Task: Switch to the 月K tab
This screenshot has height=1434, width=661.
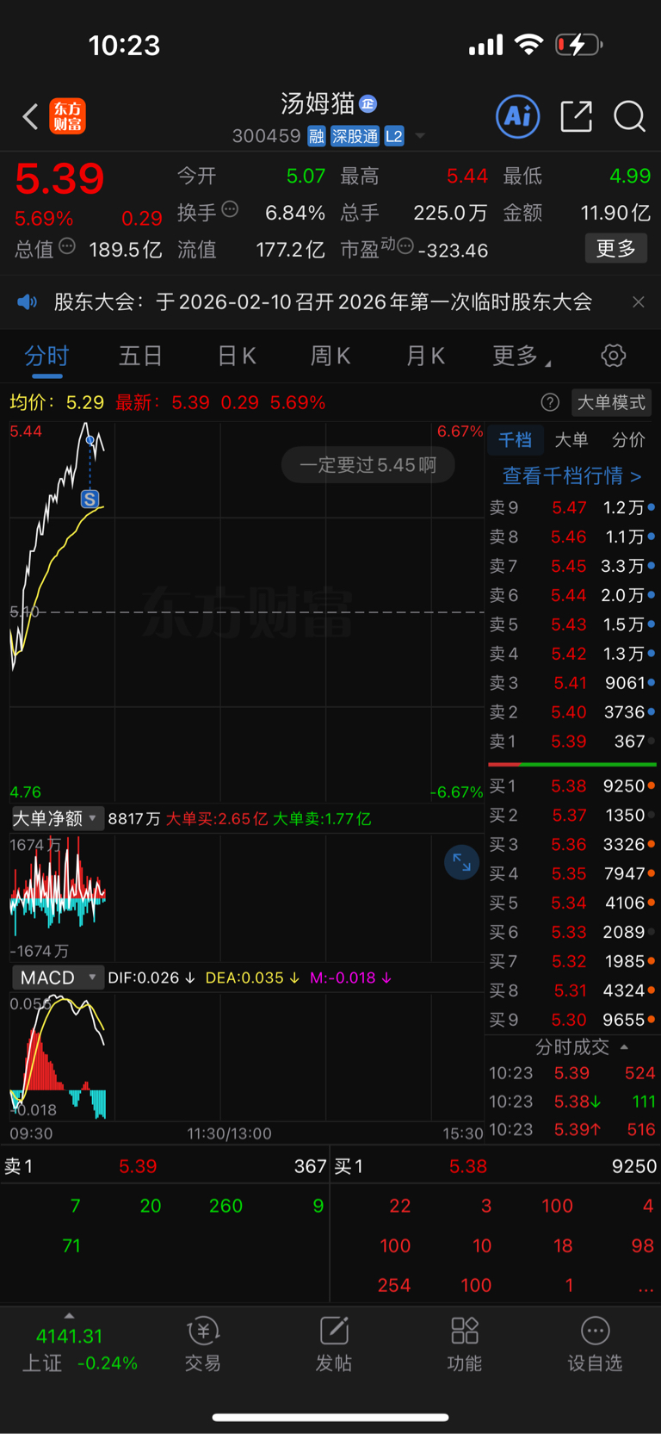Action: 425,356
